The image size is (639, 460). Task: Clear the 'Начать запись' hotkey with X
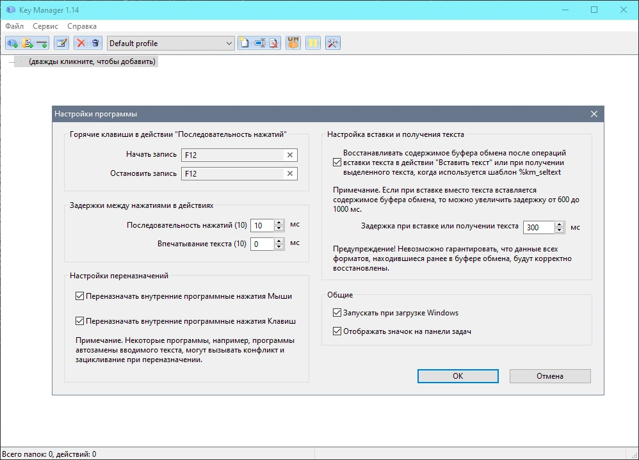(x=290, y=155)
